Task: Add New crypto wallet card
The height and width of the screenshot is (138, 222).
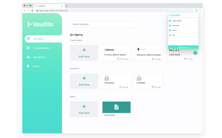Action: click(84, 53)
